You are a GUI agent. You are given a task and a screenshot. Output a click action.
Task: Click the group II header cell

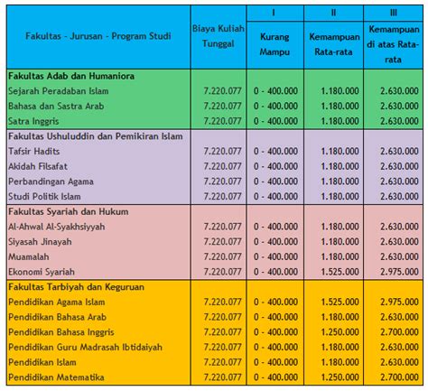click(333, 13)
